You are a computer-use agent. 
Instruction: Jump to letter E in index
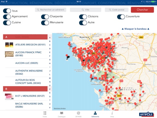coord(50,52)
